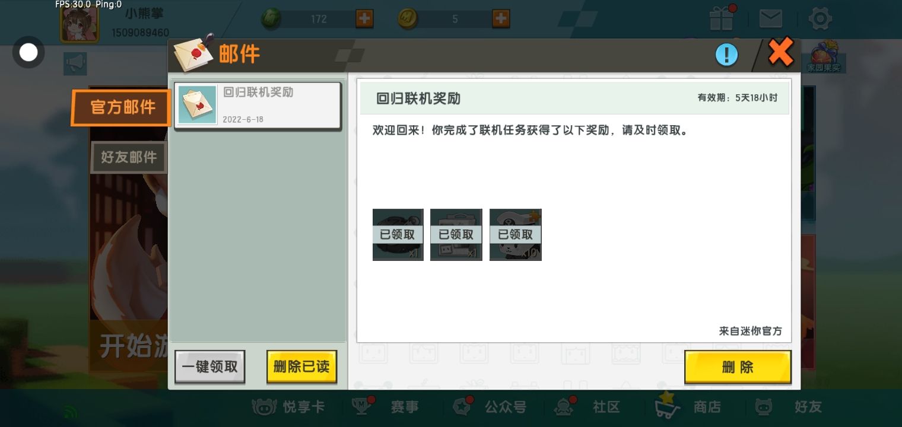Tap the plus button beside 172 currency
This screenshot has width=902, height=427.
(364, 19)
